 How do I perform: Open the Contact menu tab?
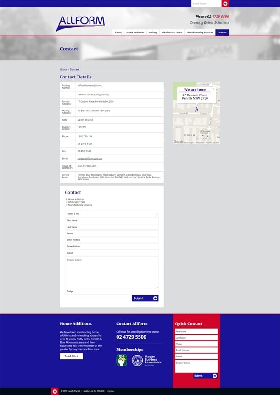point(222,33)
